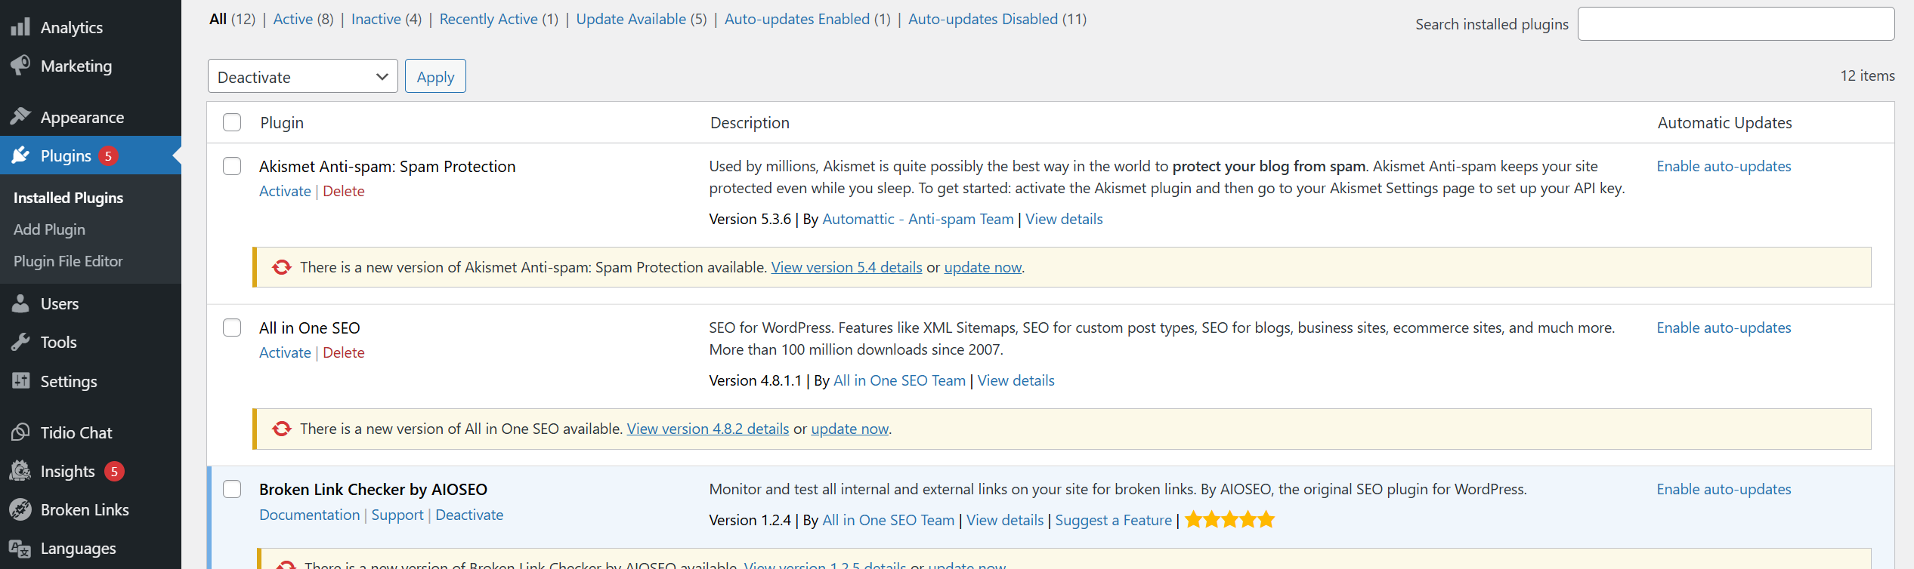Click the five-star rating for Broken Link Checker
Screen dimensions: 1914x569
[1229, 520]
